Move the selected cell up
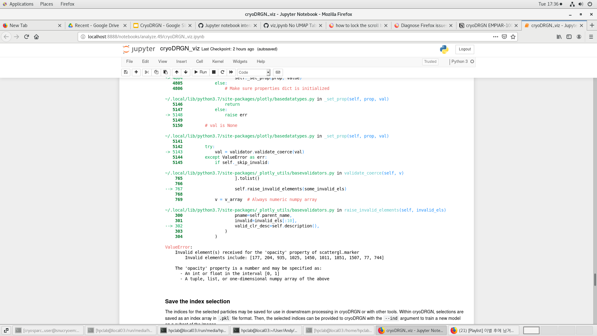 (x=176, y=72)
